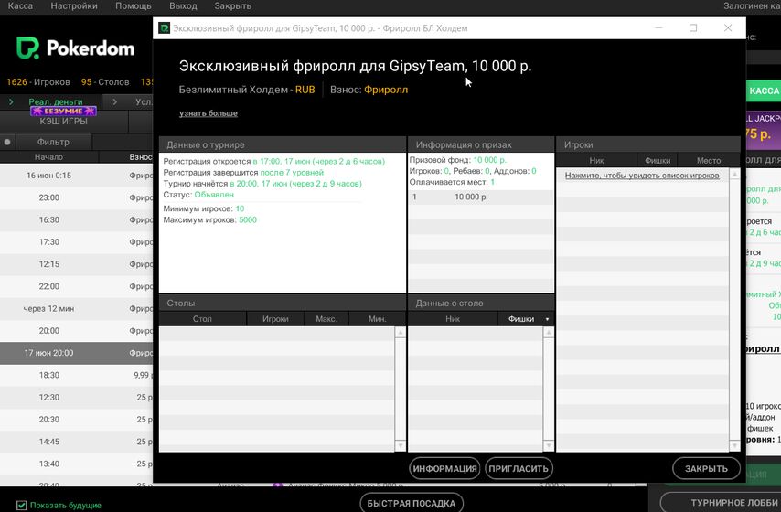Select tournament starting через 12 мин
This screenshot has width=781, height=512.
pyautogui.click(x=76, y=308)
